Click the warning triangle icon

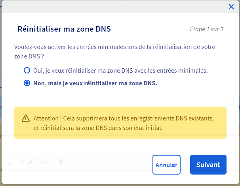click(26, 118)
